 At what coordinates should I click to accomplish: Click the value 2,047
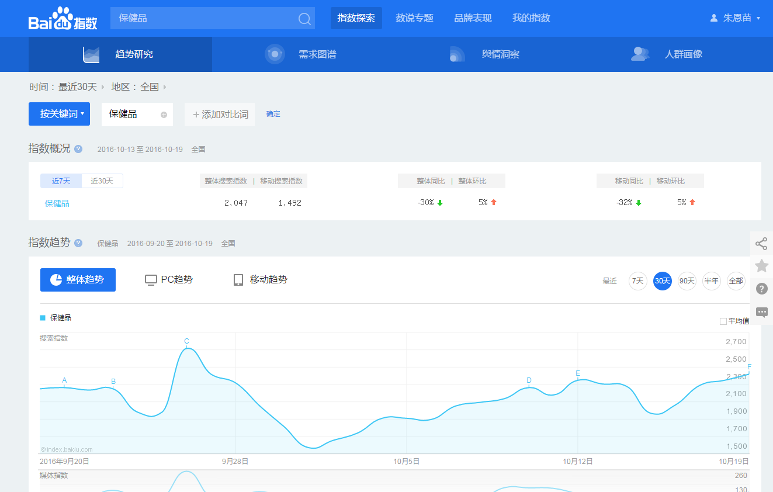tap(236, 203)
